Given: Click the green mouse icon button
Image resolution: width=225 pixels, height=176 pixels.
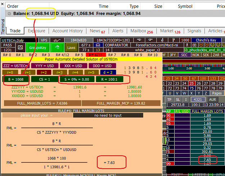Looking at the screenshot, I should point(57,48).
